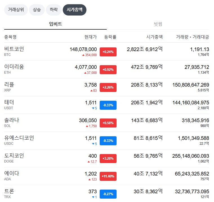
Task: Click the +0.24% change badge
Action: [108, 52]
